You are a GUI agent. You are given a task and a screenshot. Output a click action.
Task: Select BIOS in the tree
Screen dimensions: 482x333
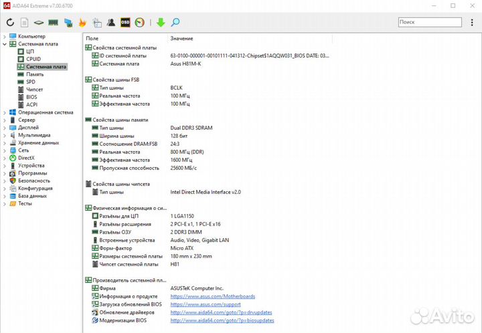pos(31,97)
